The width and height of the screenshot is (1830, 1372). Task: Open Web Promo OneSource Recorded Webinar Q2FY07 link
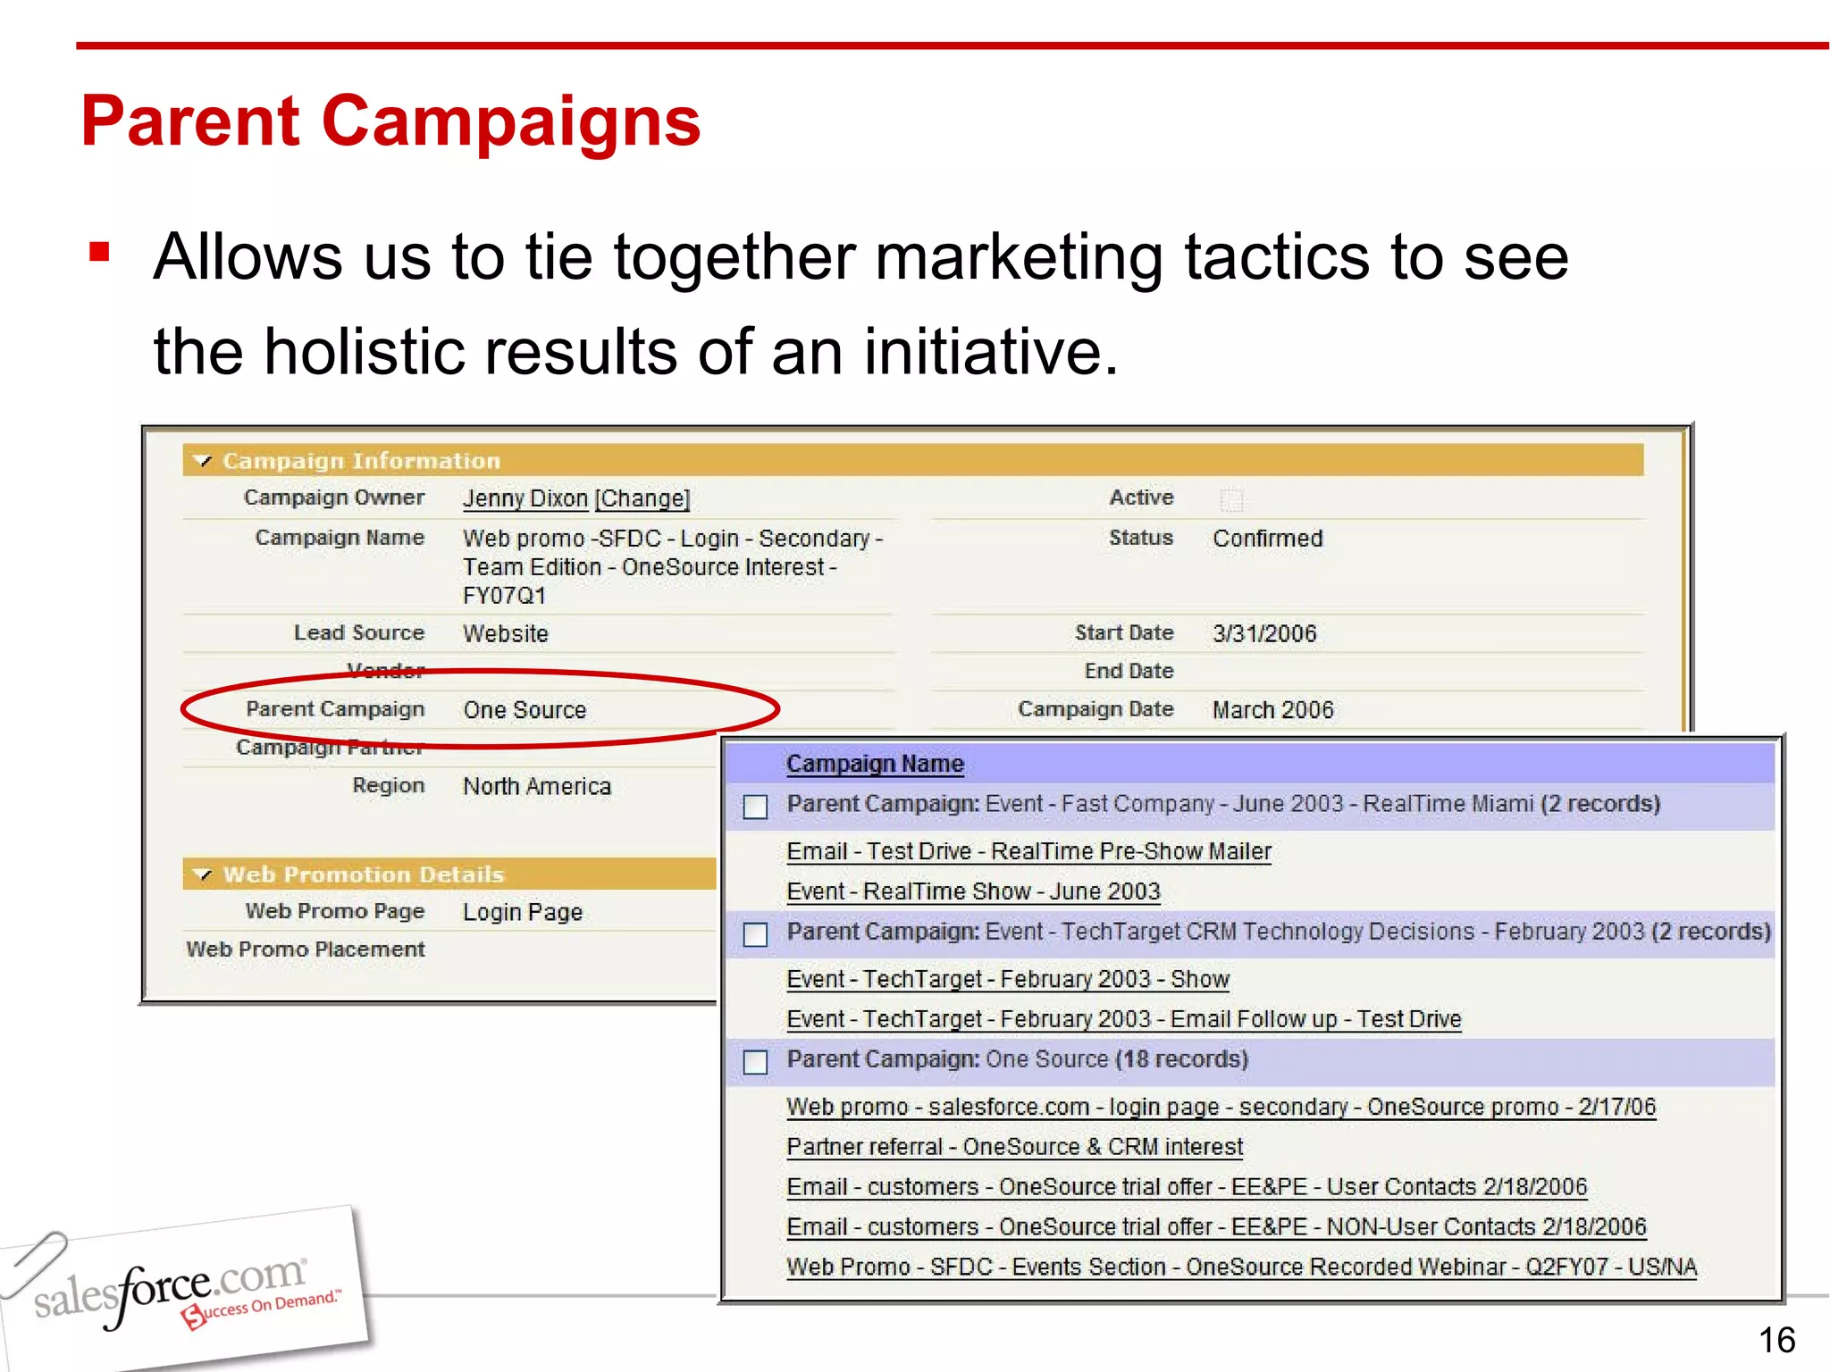pyautogui.click(x=1241, y=1267)
